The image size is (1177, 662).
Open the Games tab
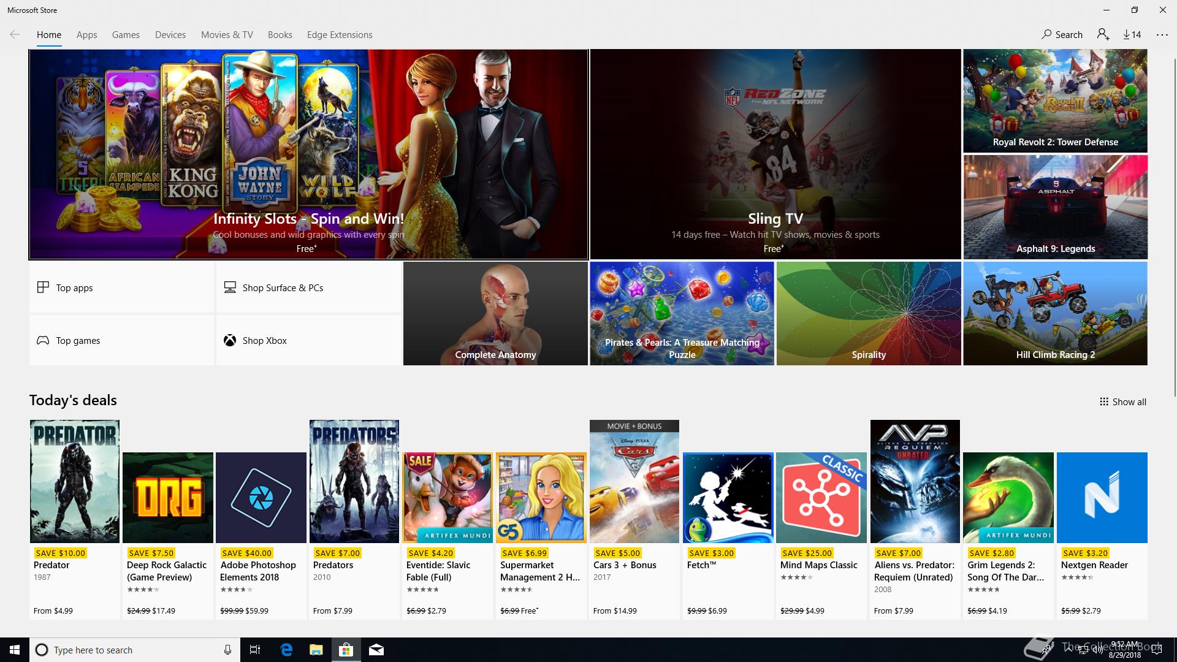pyautogui.click(x=126, y=35)
